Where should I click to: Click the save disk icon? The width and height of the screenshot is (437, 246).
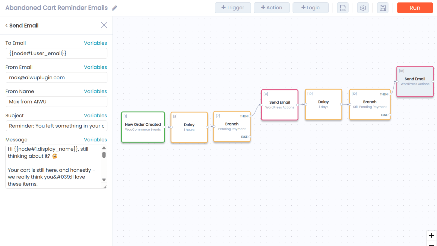click(383, 8)
